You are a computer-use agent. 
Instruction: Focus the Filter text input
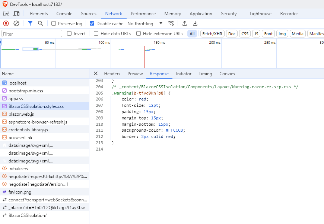[32, 34]
